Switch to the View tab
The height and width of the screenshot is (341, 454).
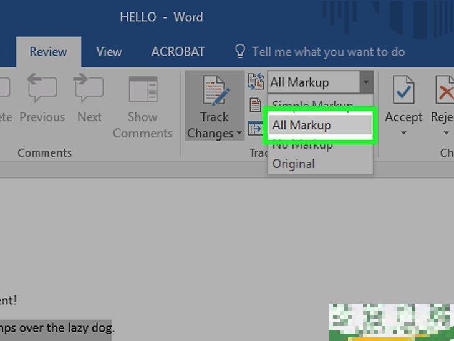pos(109,52)
